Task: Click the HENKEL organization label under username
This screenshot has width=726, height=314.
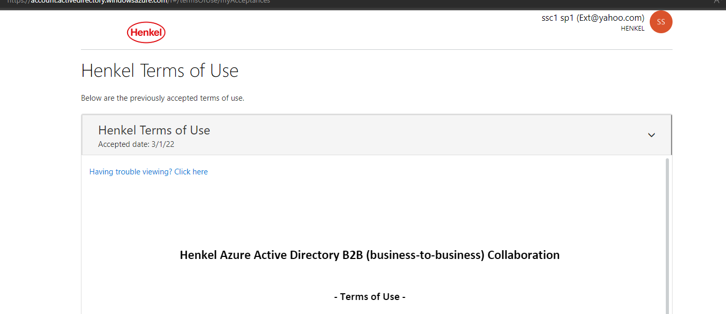Action: [632, 29]
